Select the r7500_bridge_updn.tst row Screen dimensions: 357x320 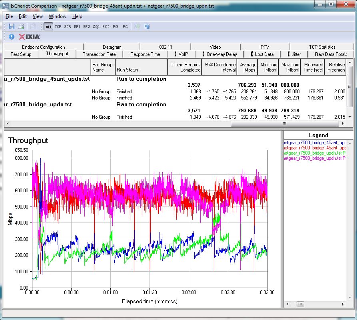point(175,104)
